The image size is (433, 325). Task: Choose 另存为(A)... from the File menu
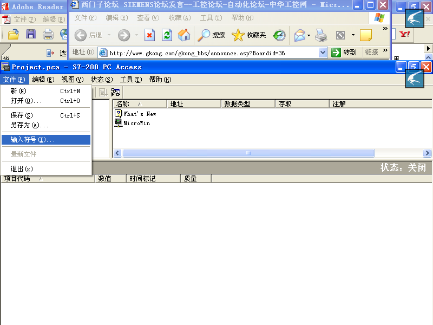(46, 125)
